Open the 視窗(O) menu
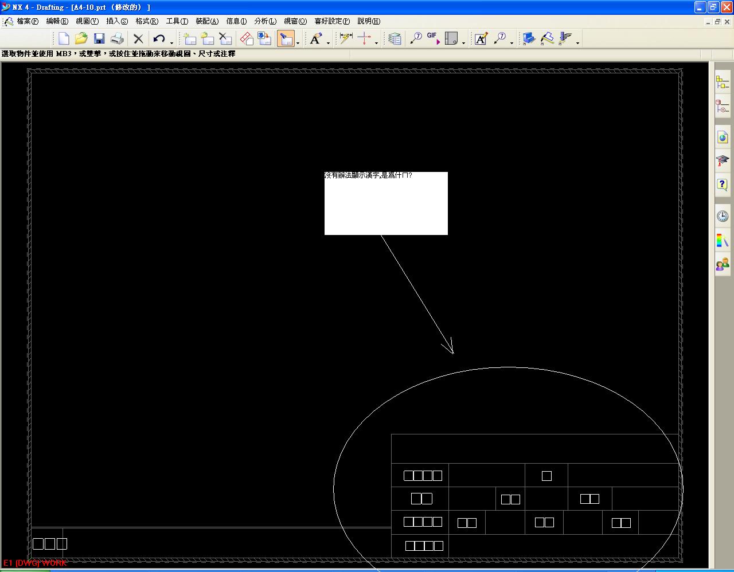Viewport: 734px width, 572px height. [x=295, y=21]
